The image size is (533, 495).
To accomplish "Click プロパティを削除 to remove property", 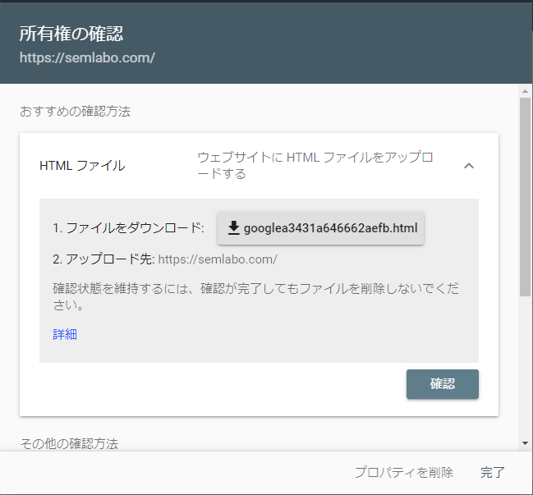I will pos(403,472).
